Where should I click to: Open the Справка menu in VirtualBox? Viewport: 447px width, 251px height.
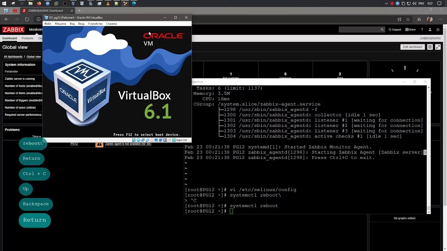(x=111, y=24)
